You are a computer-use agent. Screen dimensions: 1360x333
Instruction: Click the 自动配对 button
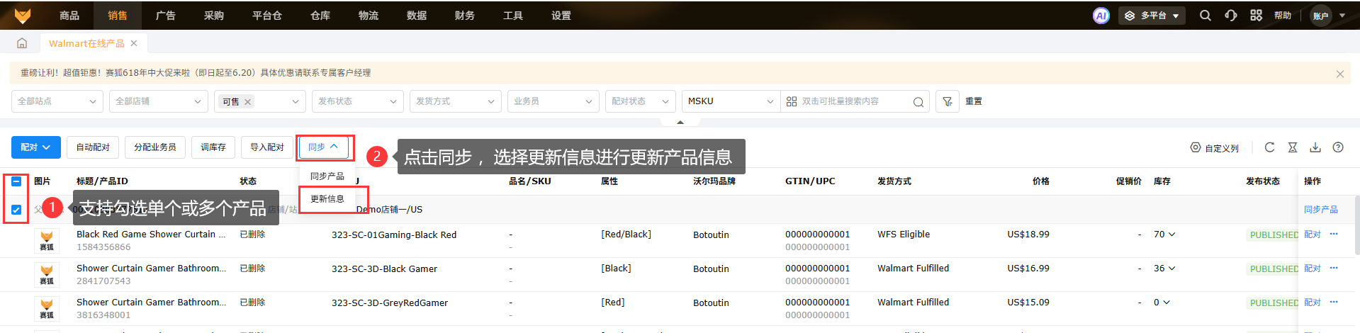pyautogui.click(x=93, y=147)
